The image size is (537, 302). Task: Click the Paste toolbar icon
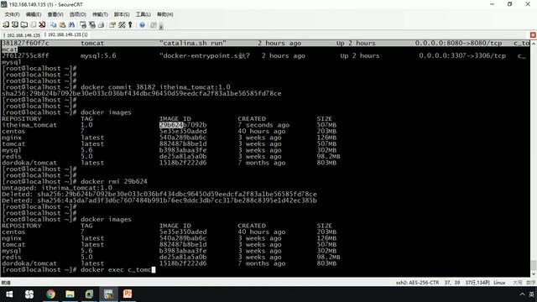62,24
